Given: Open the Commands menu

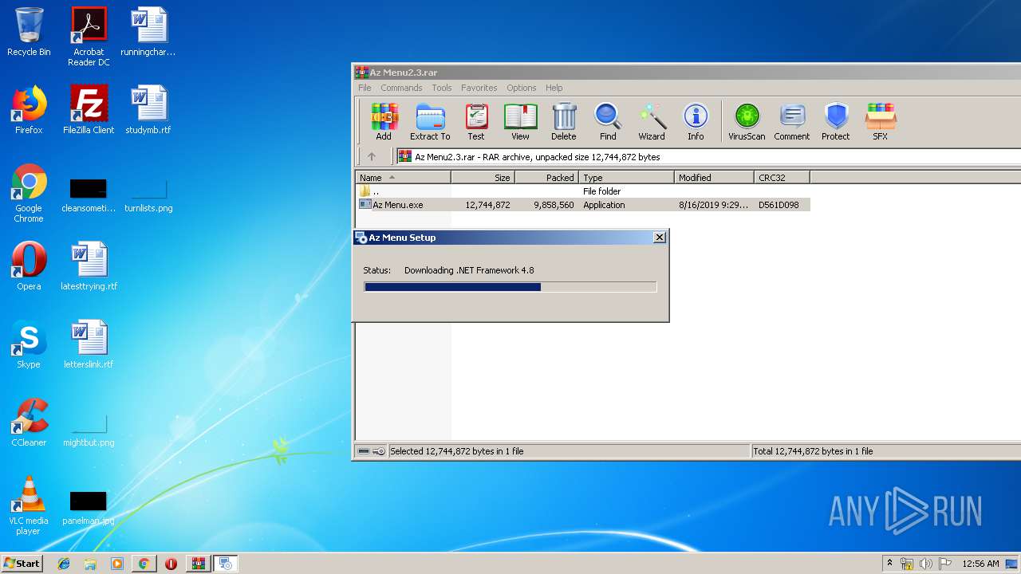Looking at the screenshot, I should pos(401,88).
